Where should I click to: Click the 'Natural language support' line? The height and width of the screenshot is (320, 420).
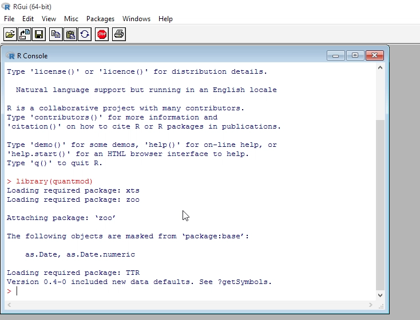(x=146, y=90)
